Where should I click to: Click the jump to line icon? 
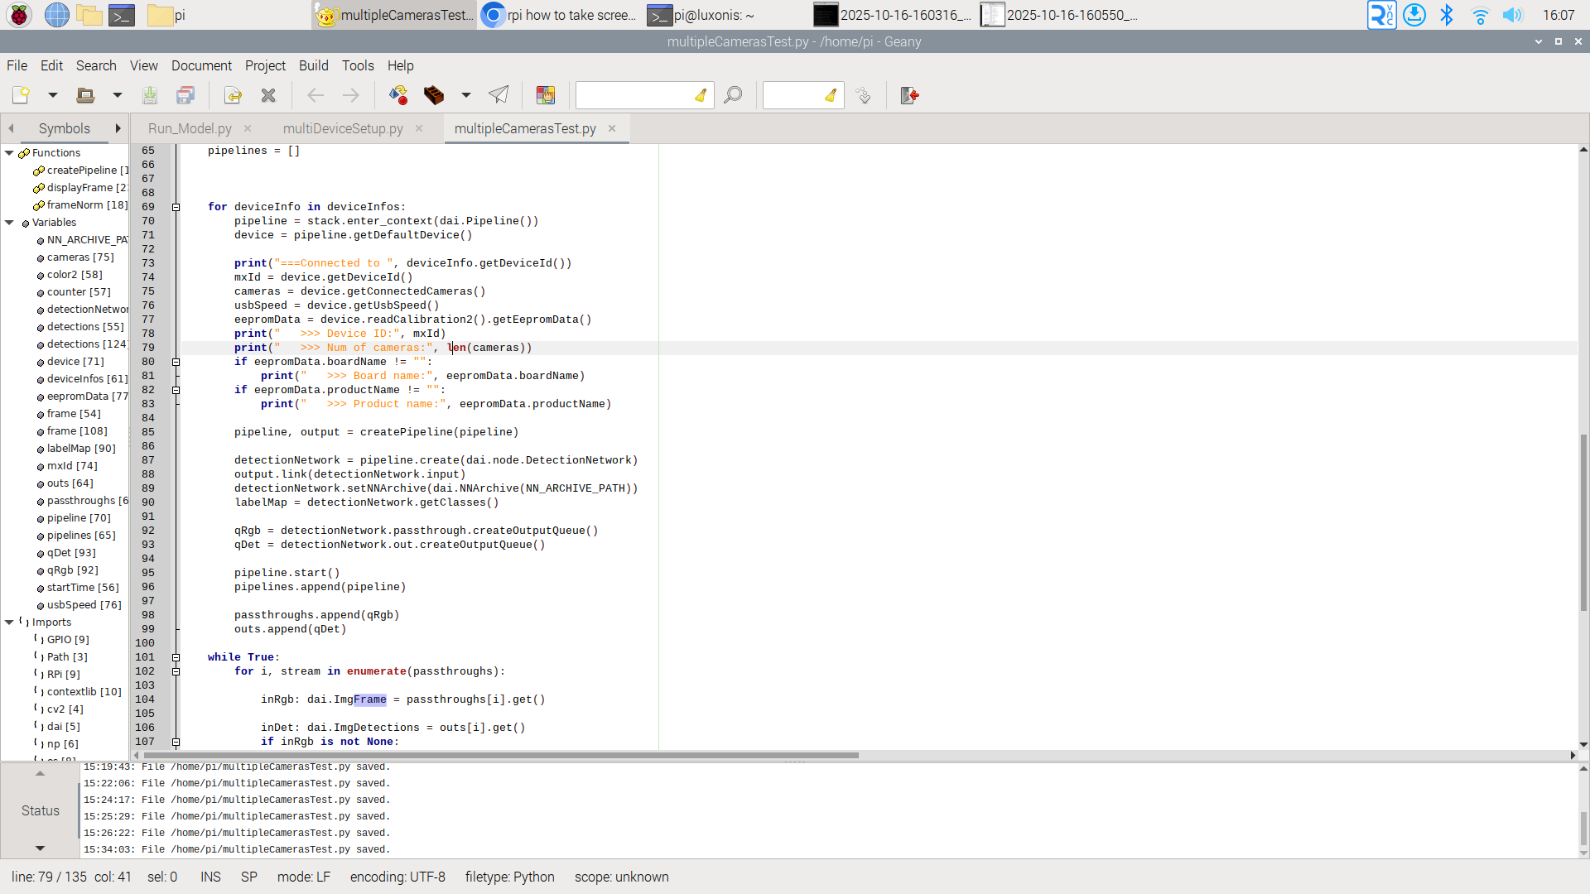pos(864,95)
